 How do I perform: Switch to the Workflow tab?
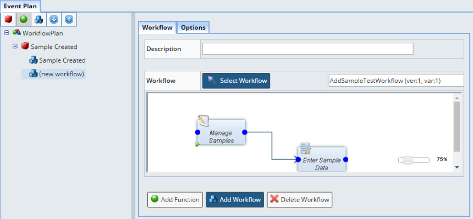pos(157,27)
